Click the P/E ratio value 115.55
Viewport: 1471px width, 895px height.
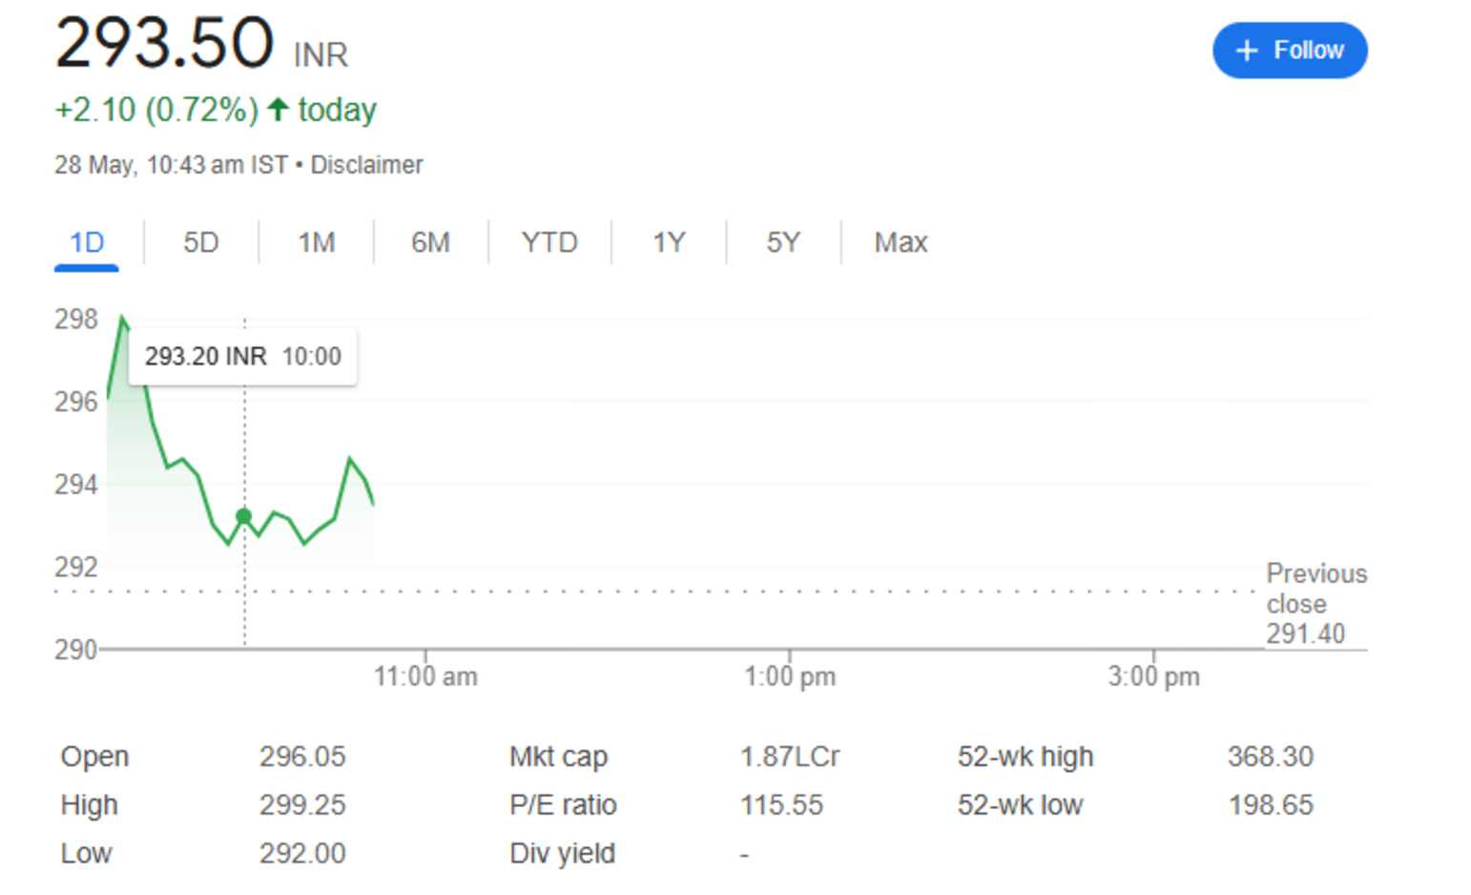click(x=780, y=804)
